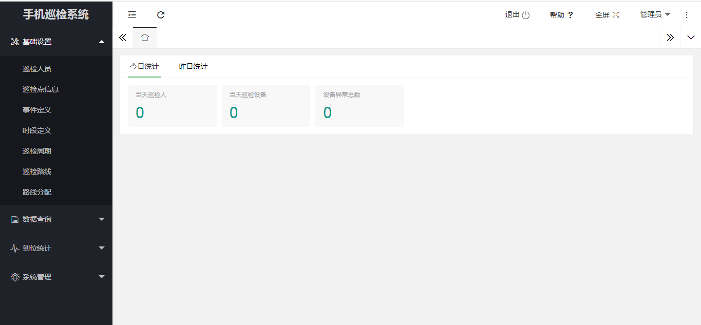
Task: Click the 手机巡检系统 title logo
Action: [56, 14]
